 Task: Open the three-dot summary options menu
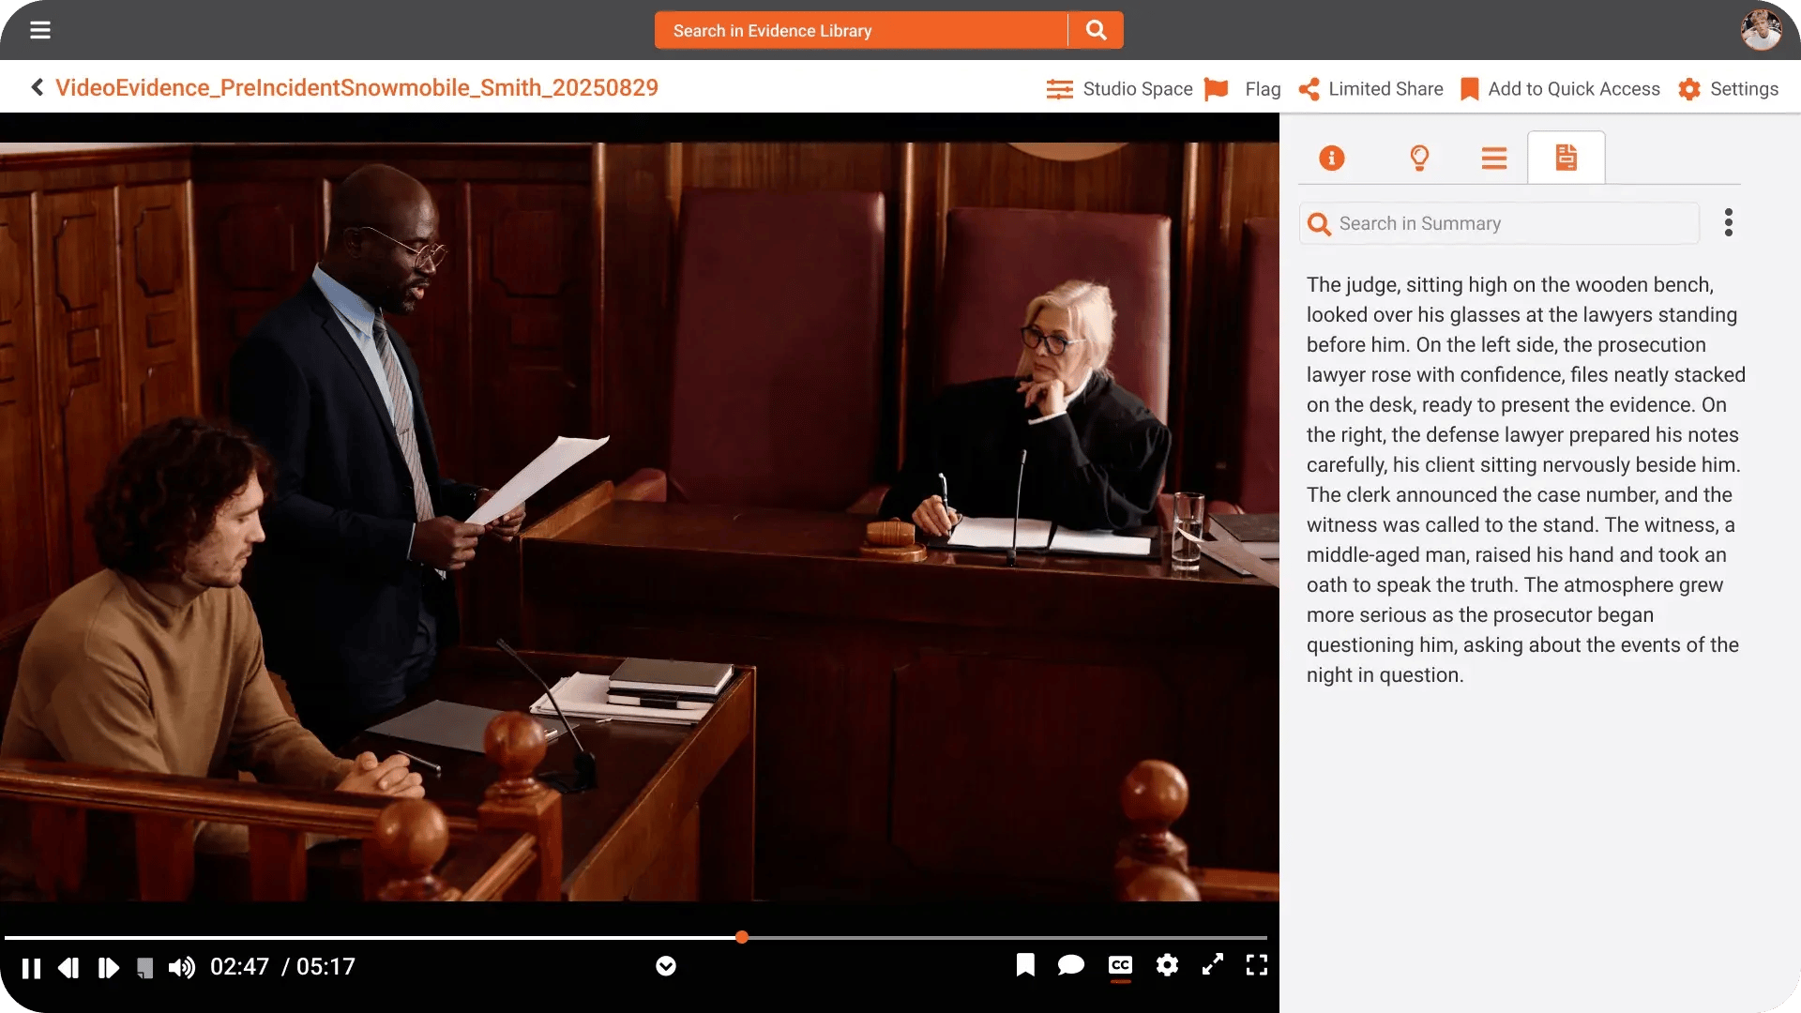(x=1728, y=223)
